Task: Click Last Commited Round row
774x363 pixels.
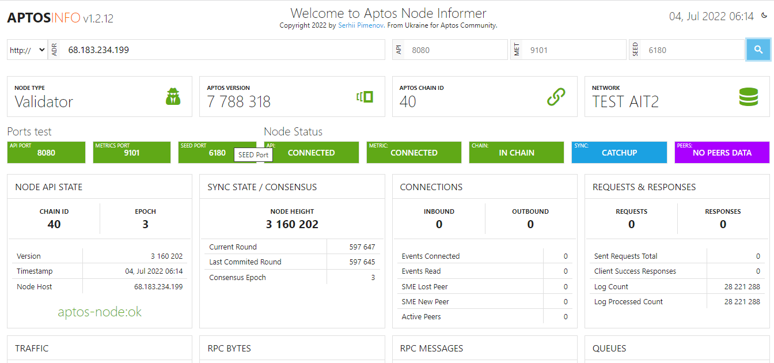Action: tap(292, 262)
